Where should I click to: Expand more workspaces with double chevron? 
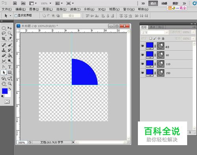184,4
